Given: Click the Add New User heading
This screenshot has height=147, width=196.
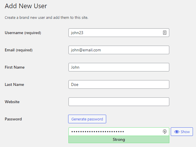Looking at the screenshot, I should tap(26, 6).
